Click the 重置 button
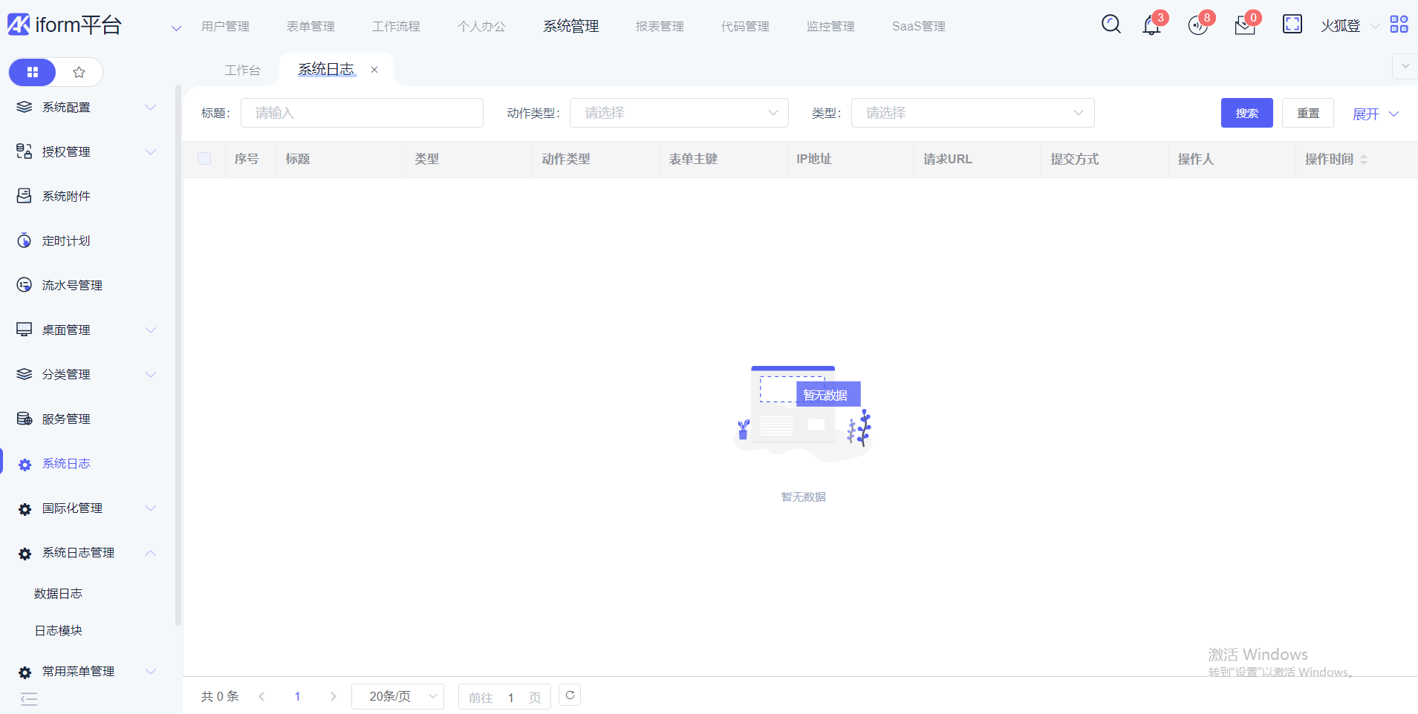 (1307, 113)
